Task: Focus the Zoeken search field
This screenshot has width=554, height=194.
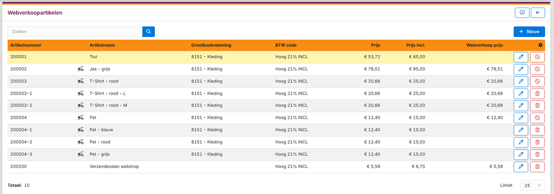Action: [x=75, y=31]
